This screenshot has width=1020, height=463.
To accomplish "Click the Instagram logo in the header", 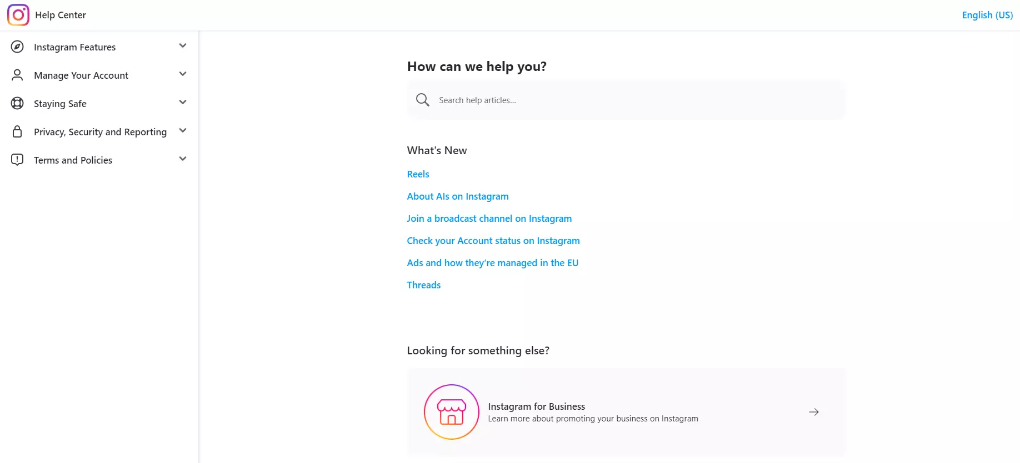I will click(x=17, y=15).
